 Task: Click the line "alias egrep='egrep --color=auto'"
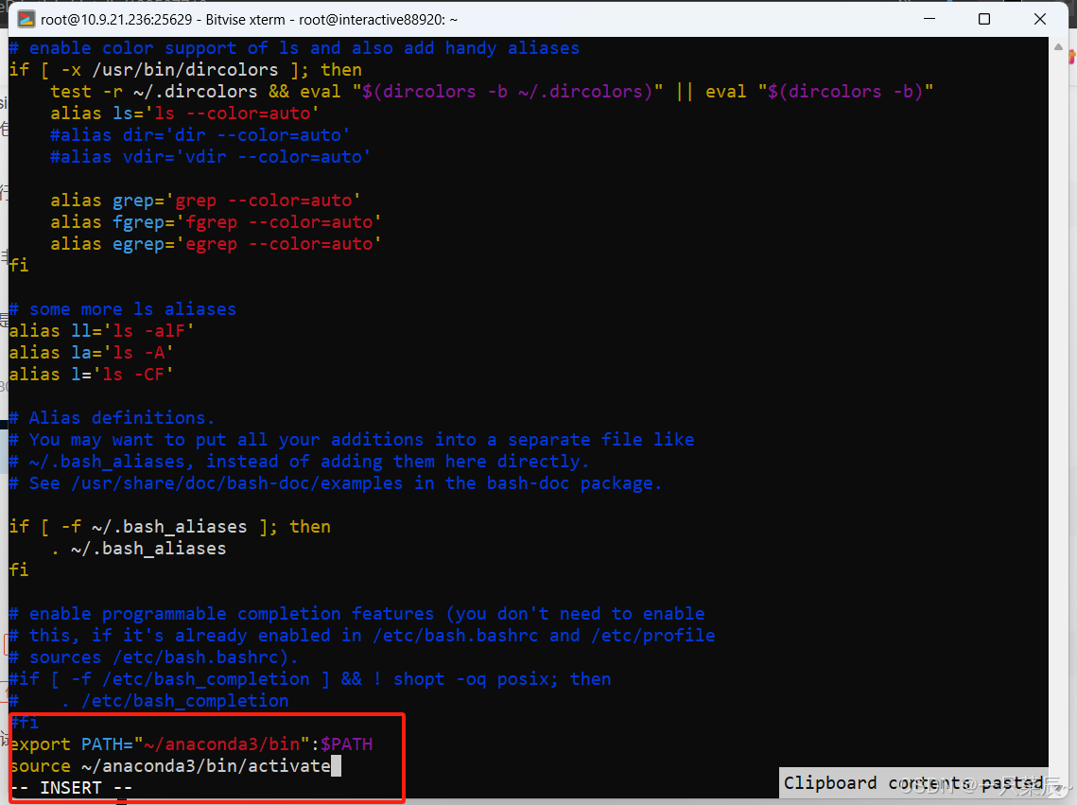click(216, 244)
